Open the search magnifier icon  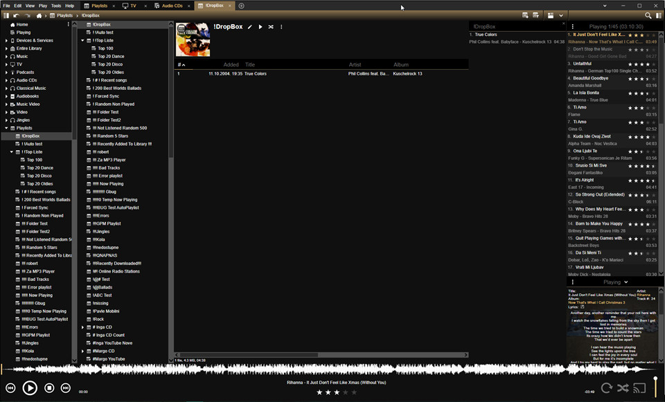[x=648, y=15]
